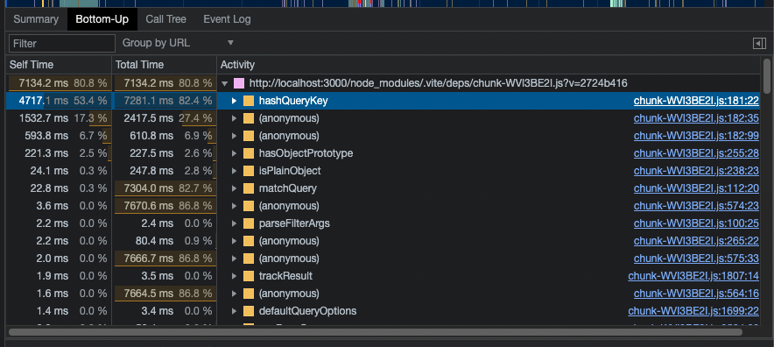Screen dimensions: 774x347
Task: Open source link chunk-WVI3BE2I.js:1699:22
Action: [693, 311]
